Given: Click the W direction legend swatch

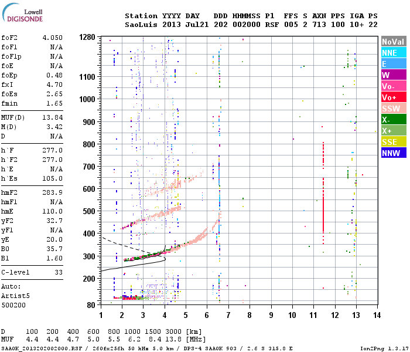Looking at the screenshot, I should tap(394, 75).
